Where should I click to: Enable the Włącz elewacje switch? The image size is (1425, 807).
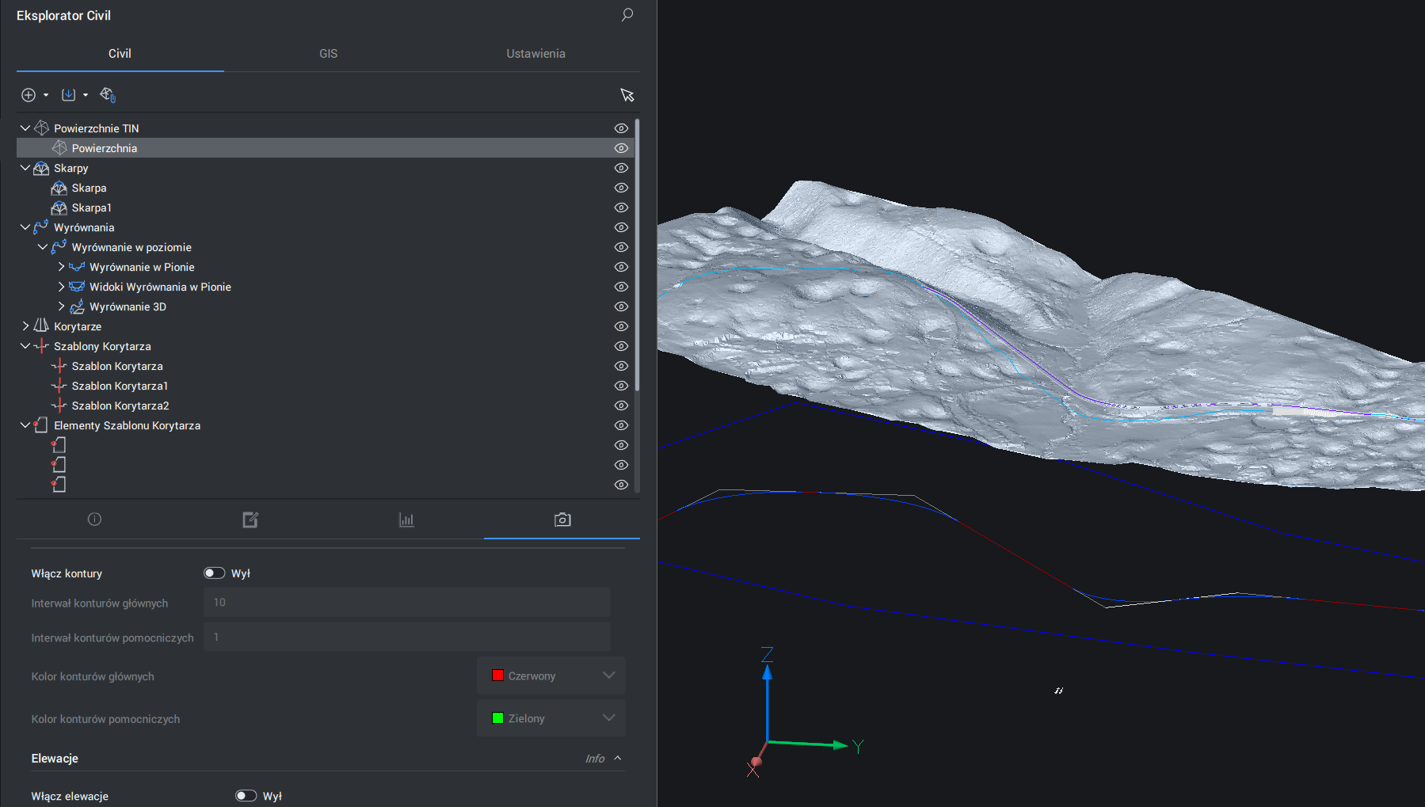(246, 796)
